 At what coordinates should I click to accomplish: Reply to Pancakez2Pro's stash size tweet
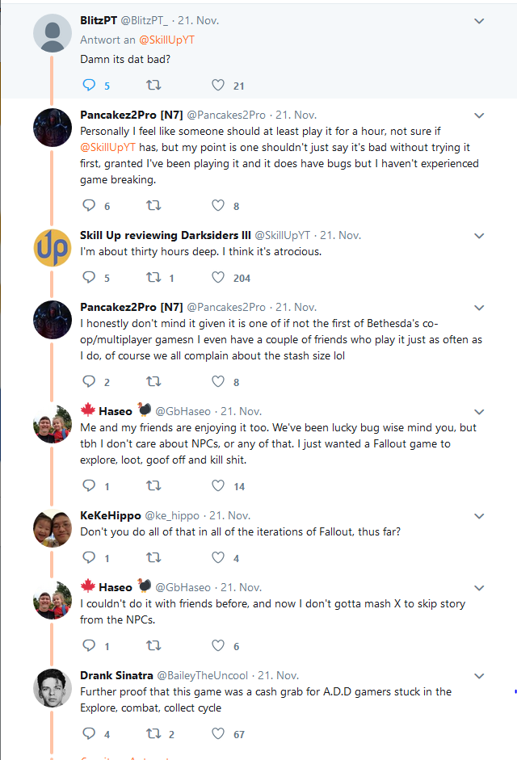pos(90,382)
